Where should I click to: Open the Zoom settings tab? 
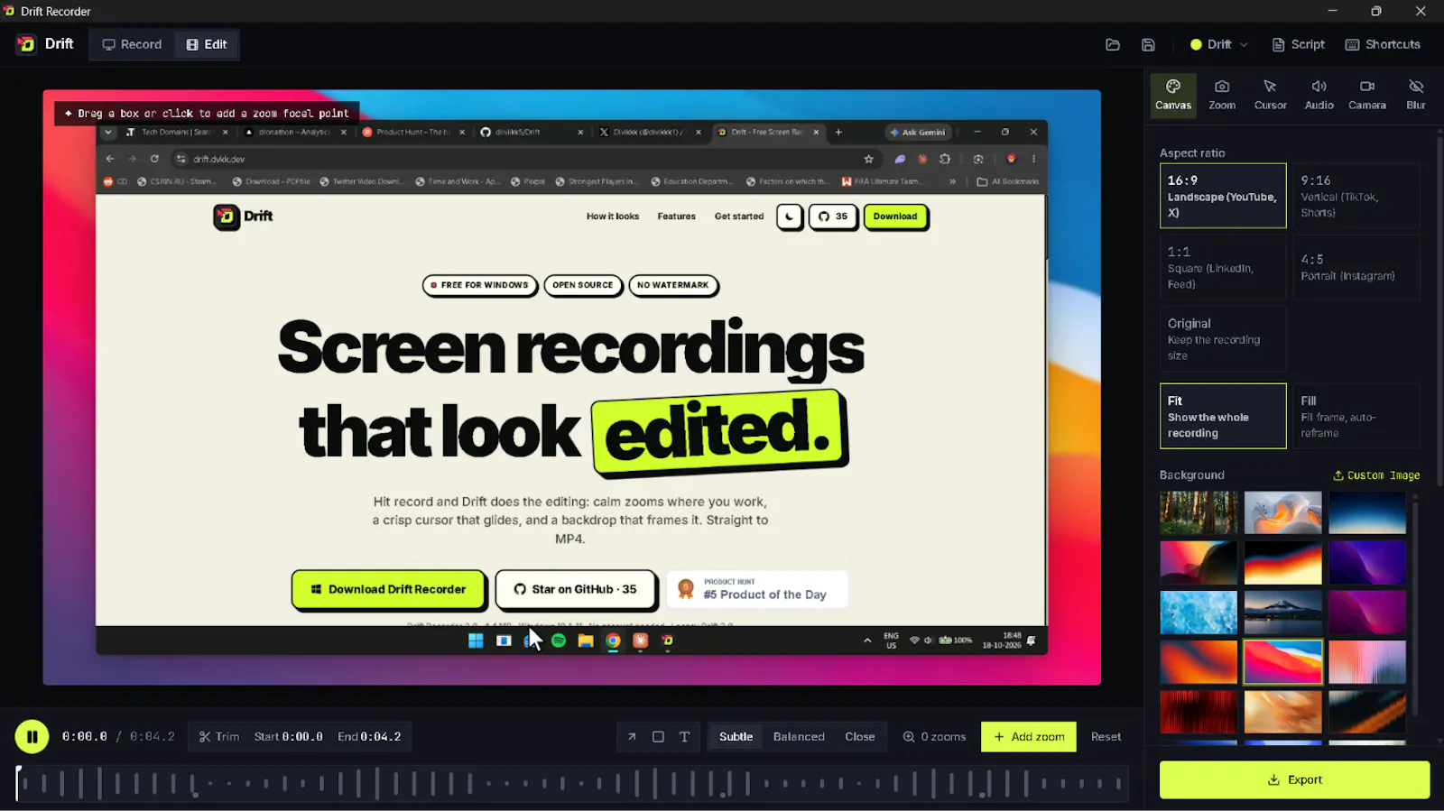[1222, 95]
